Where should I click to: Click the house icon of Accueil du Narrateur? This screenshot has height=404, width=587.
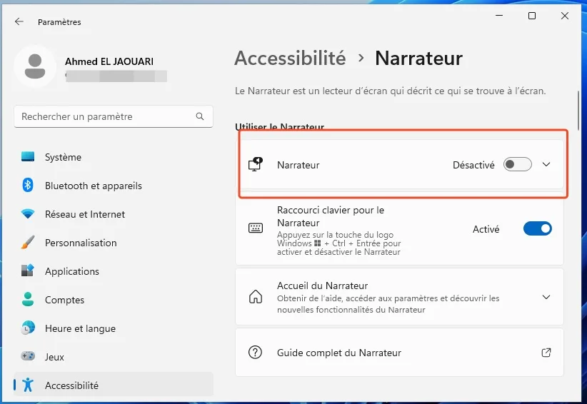click(x=256, y=297)
